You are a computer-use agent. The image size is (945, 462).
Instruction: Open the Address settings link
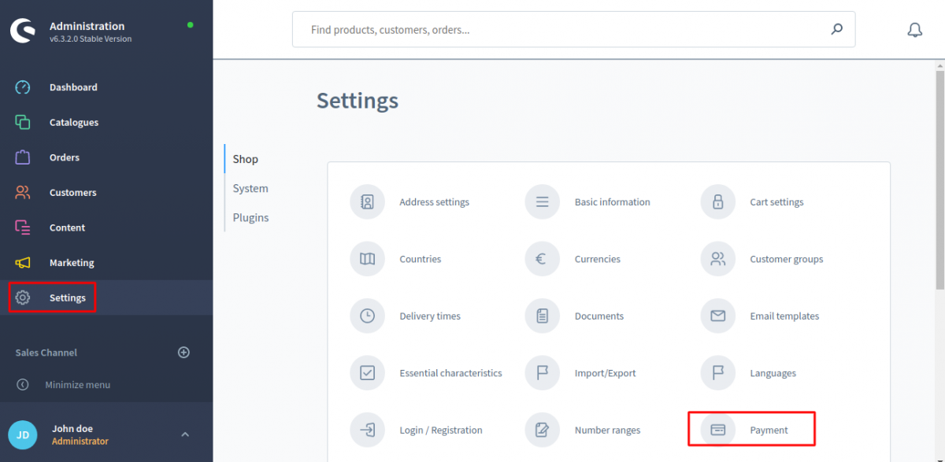(x=434, y=202)
